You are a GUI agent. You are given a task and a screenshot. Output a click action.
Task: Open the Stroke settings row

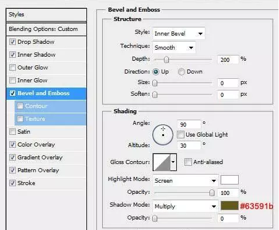pos(46,183)
